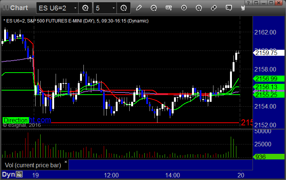Expand the interval 5 dropdown arrow
Screen dimensions: 286x180
[113, 8]
